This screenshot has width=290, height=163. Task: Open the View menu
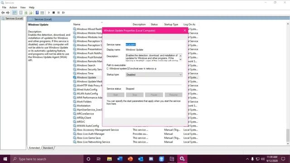point(23,7)
